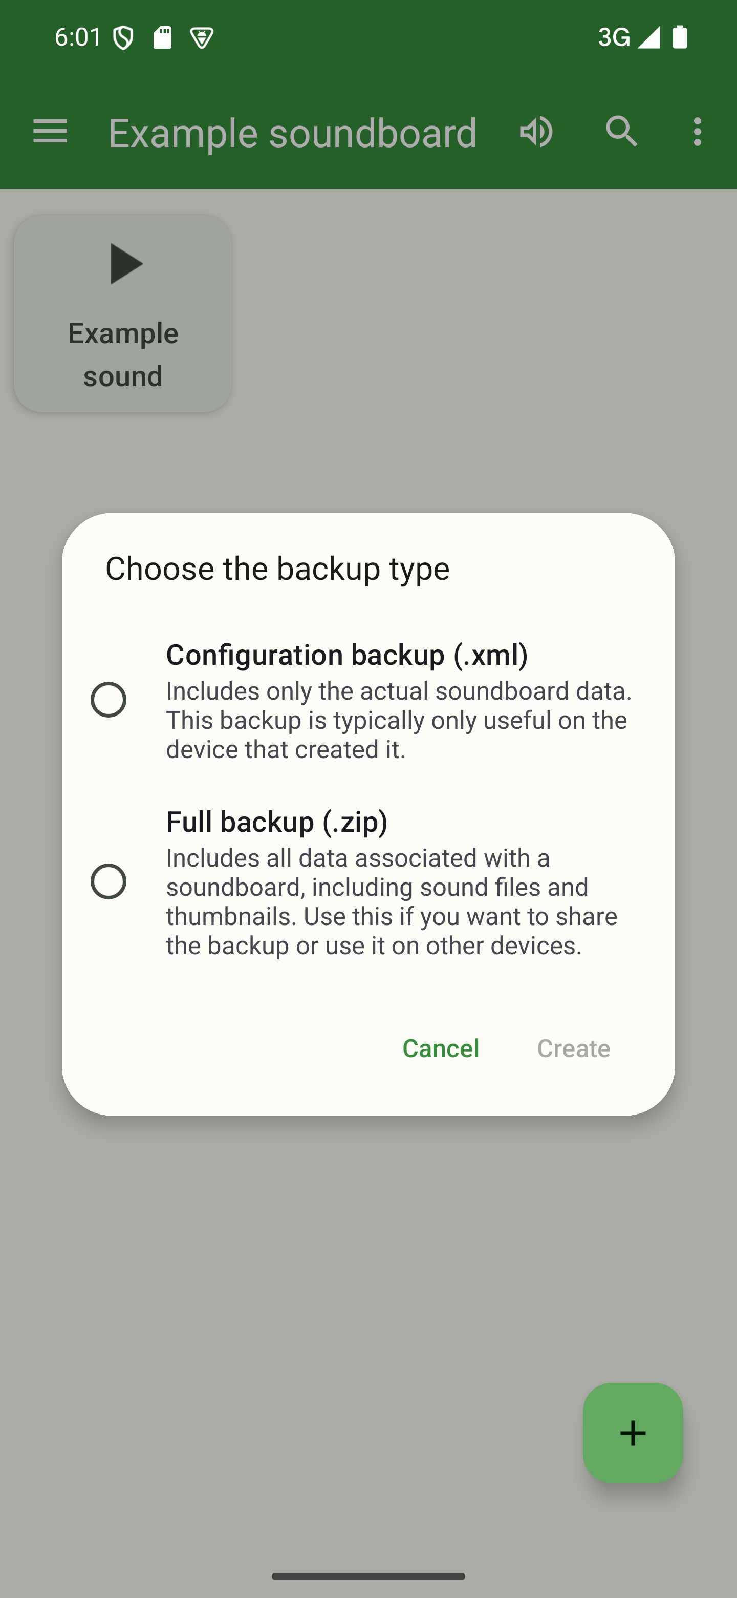
Task: Tap the SD card status icon
Action: pyautogui.click(x=162, y=38)
